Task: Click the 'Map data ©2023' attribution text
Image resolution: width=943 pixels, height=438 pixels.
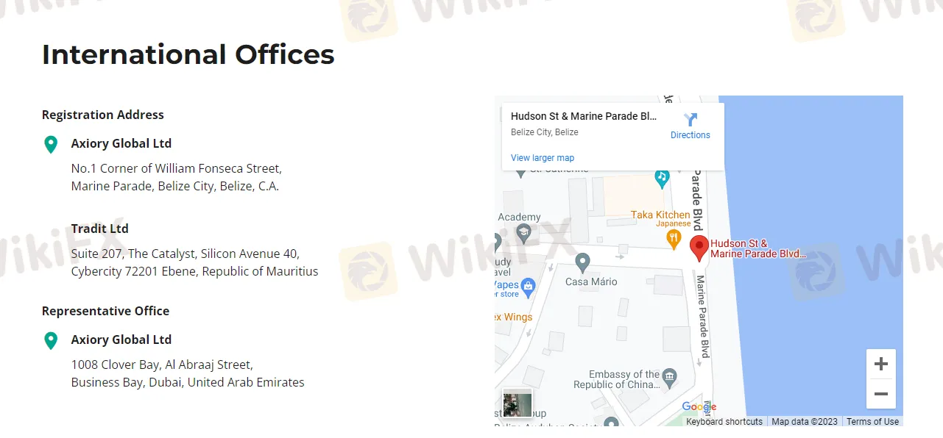Action: (805, 422)
